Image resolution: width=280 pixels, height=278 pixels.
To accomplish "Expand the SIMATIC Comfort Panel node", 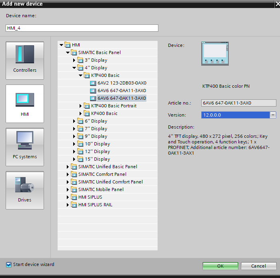I will (x=68, y=174).
